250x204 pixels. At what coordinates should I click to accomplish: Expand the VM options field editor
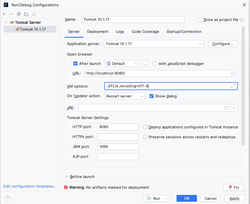pyautogui.click(x=233, y=86)
